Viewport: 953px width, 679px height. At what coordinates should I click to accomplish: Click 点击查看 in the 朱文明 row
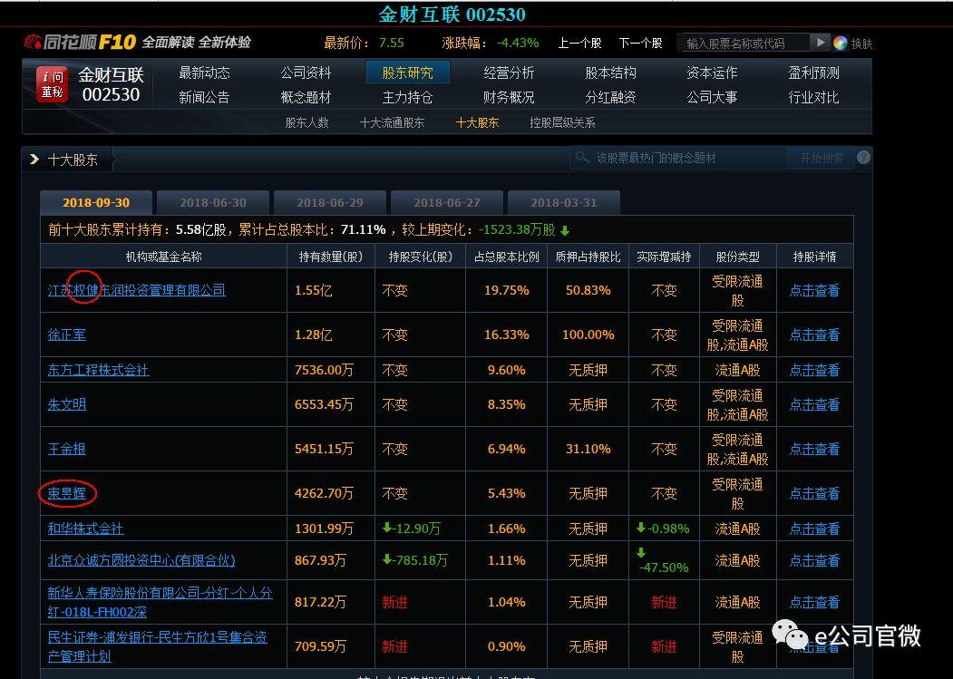(814, 405)
